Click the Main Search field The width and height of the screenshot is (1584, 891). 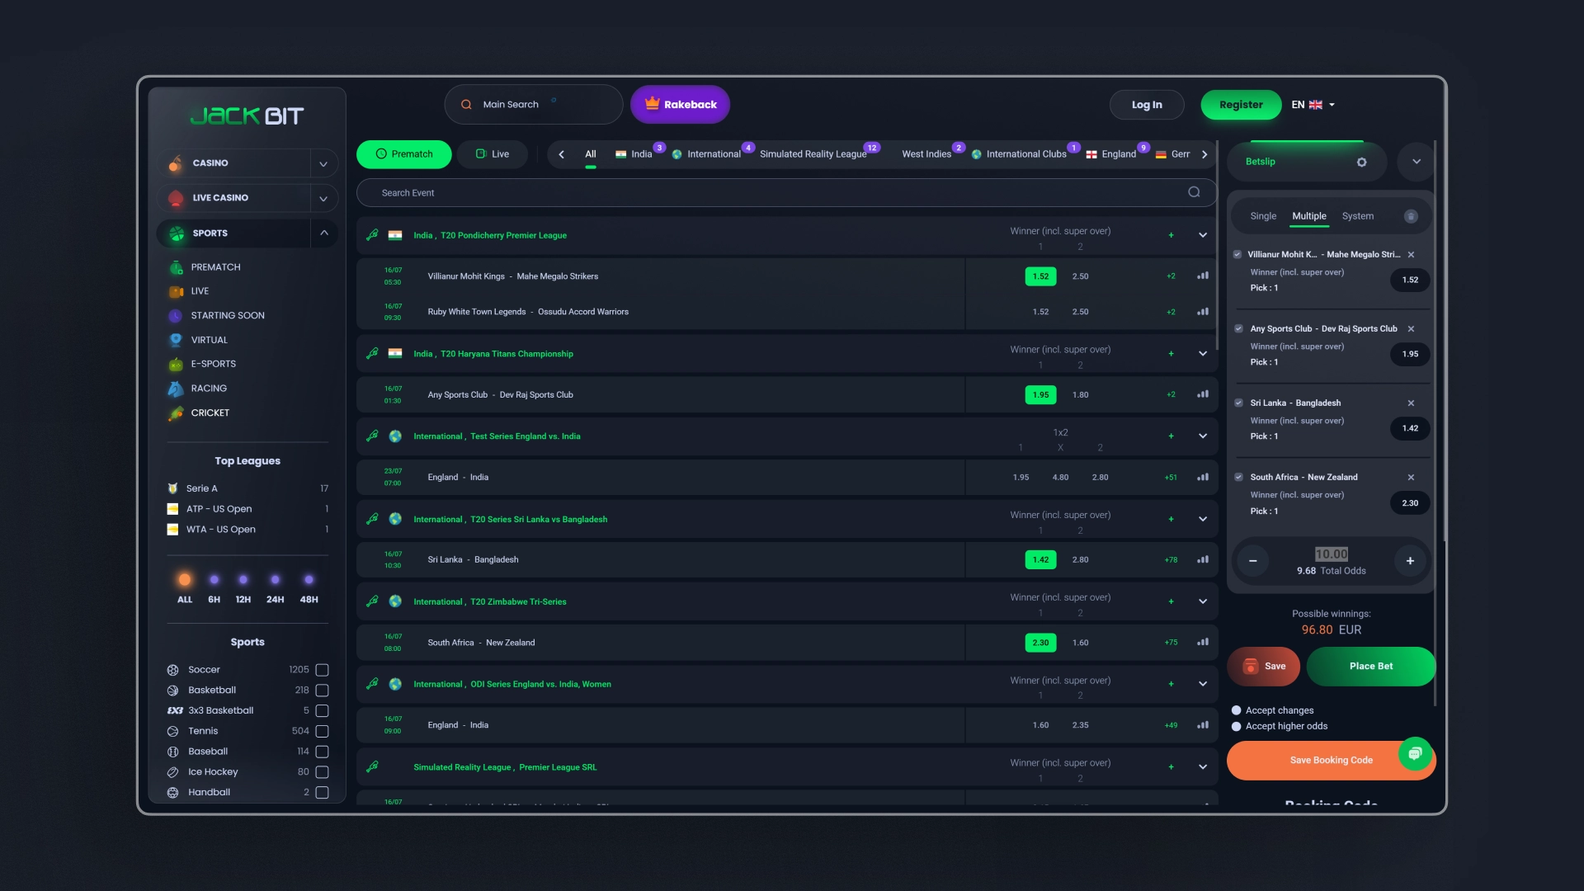pos(534,105)
